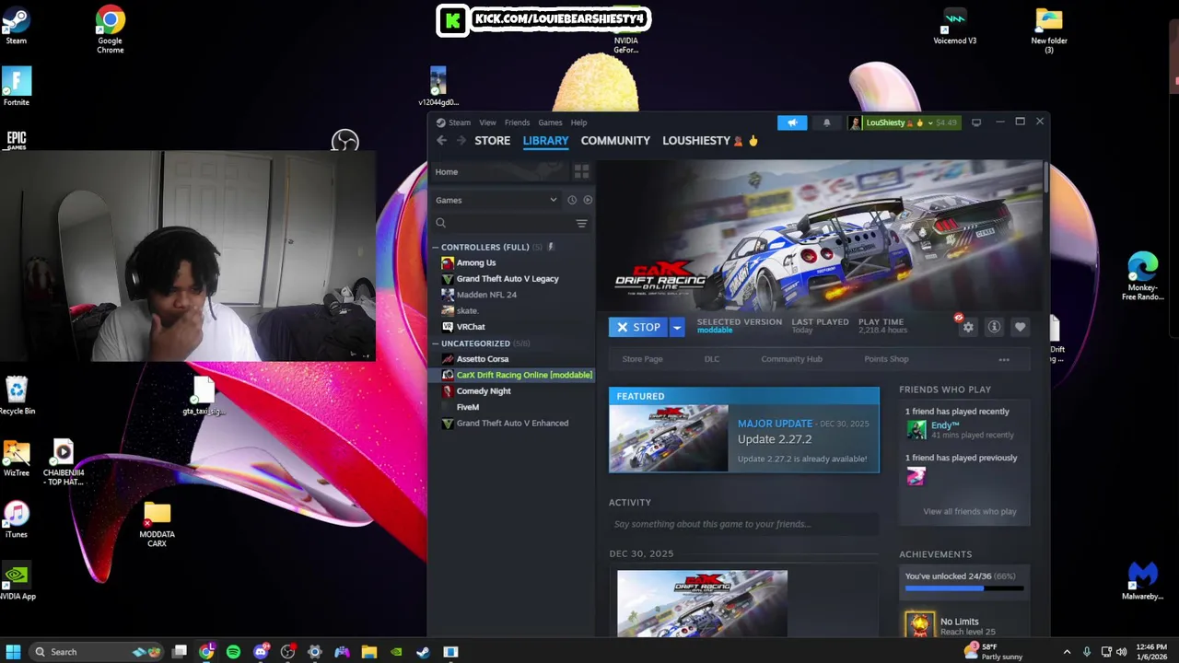Image resolution: width=1179 pixels, height=663 pixels.
Task: Open the Store Page link
Action: [x=642, y=359]
